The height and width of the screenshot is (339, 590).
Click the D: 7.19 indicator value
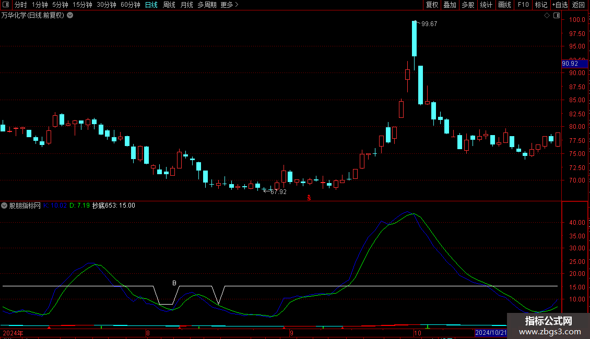pyautogui.click(x=80, y=205)
